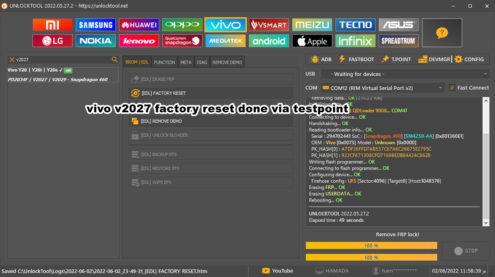Viewport: 495px width, 277px height.
Task: Select the Qualcomm Snapdragon tile
Action: (182, 41)
